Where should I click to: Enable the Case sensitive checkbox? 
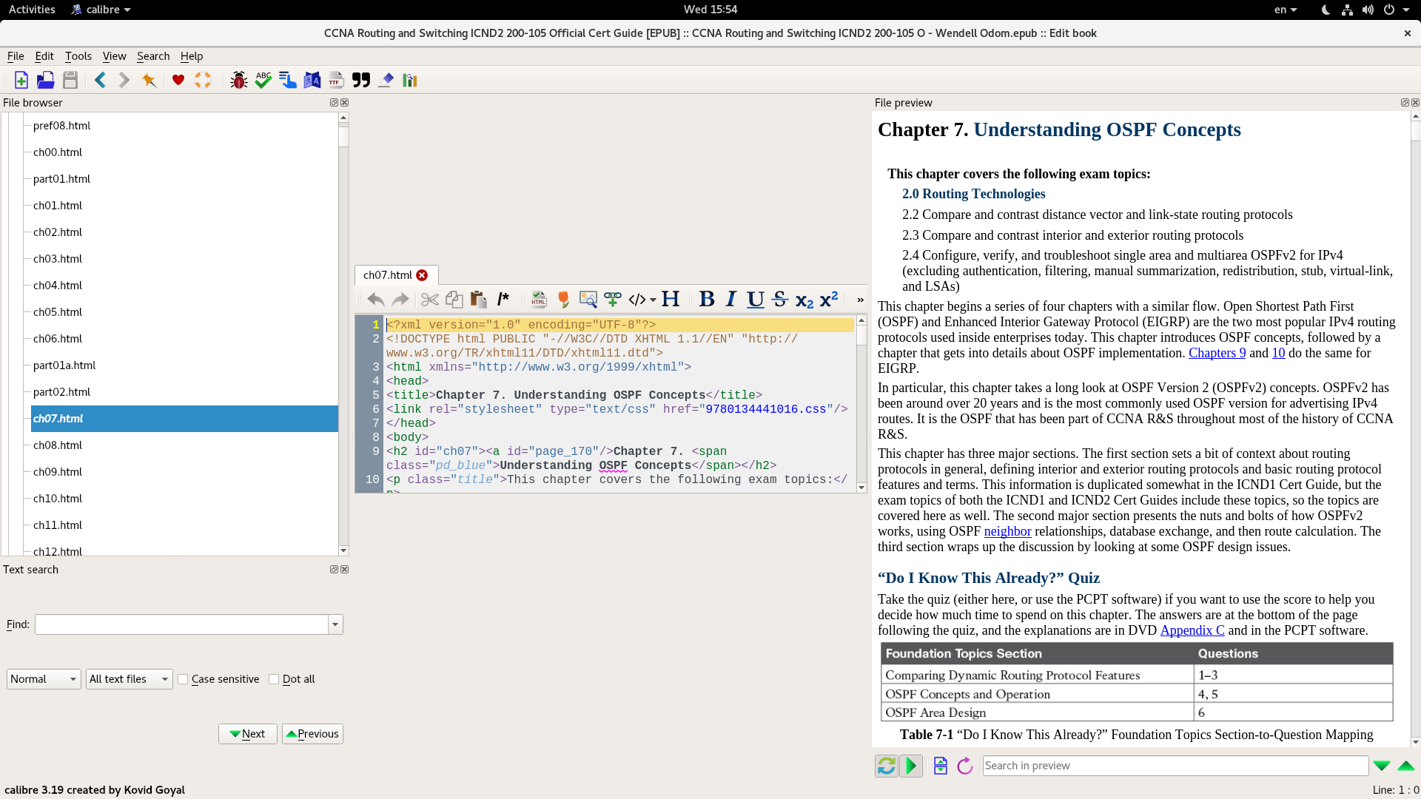tap(184, 679)
